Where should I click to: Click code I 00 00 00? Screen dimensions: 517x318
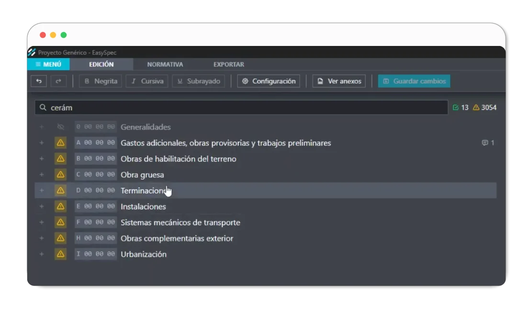click(x=96, y=254)
